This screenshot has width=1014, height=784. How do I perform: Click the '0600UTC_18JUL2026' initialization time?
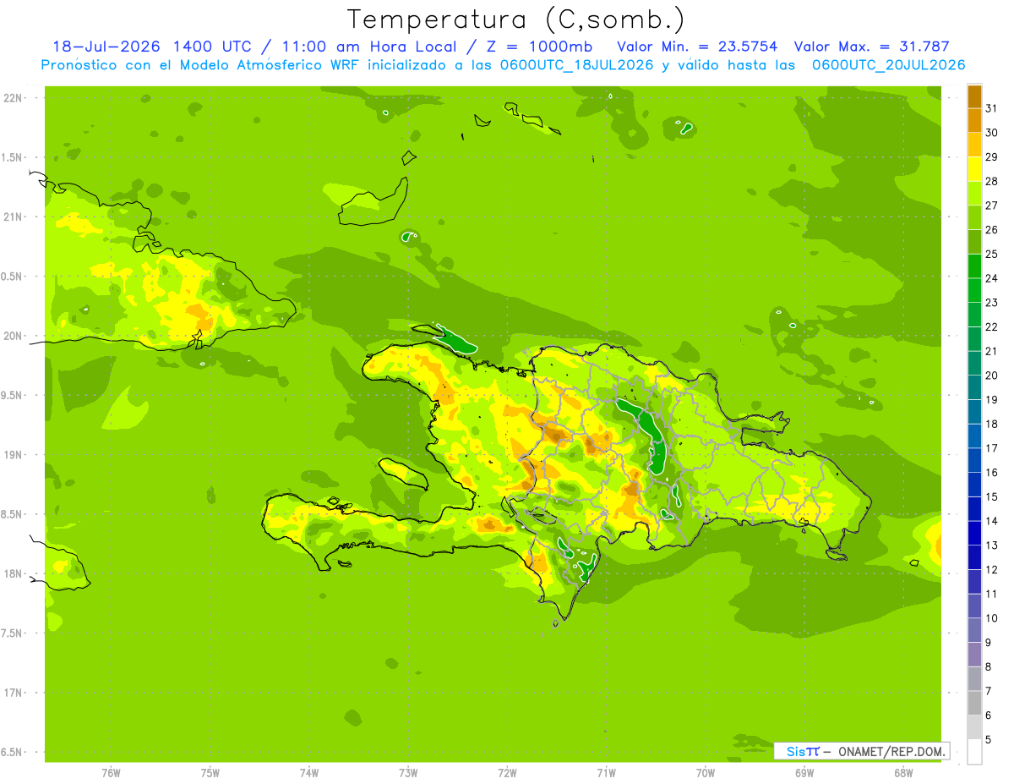point(574,65)
